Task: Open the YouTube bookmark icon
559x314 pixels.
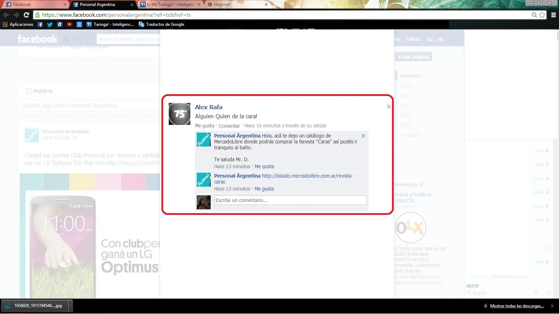Action: click(70, 24)
